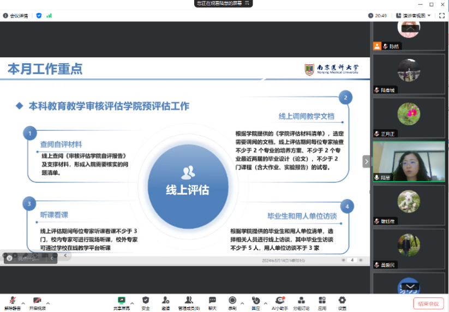Open Manage Members (管理成员) panel
449x312 pixels.
(x=189, y=301)
